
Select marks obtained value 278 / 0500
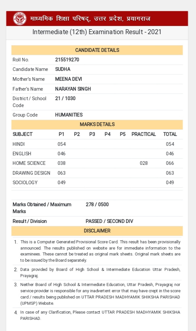coord(97,205)
